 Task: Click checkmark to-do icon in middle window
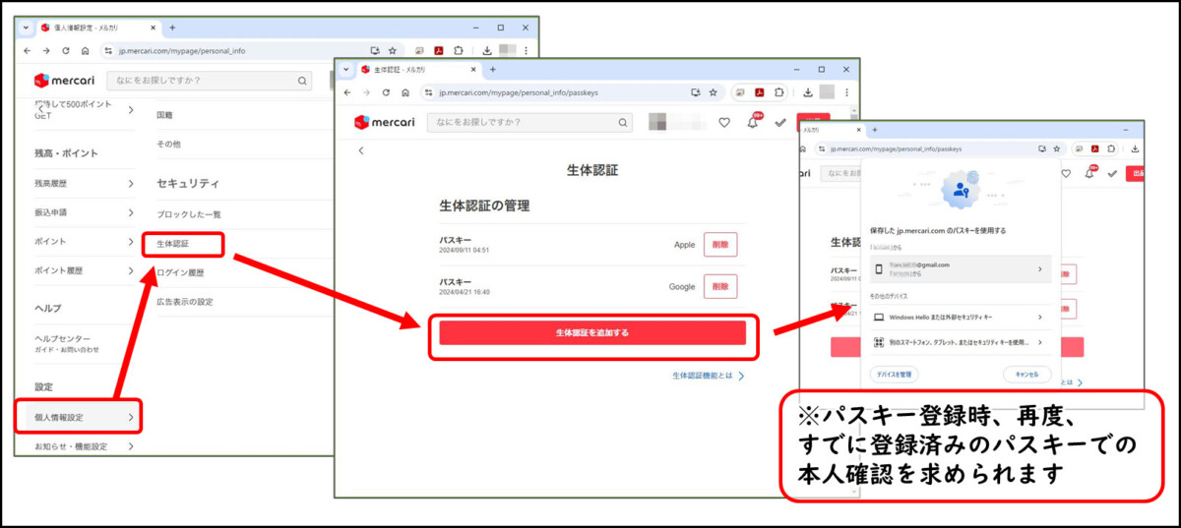[x=780, y=123]
